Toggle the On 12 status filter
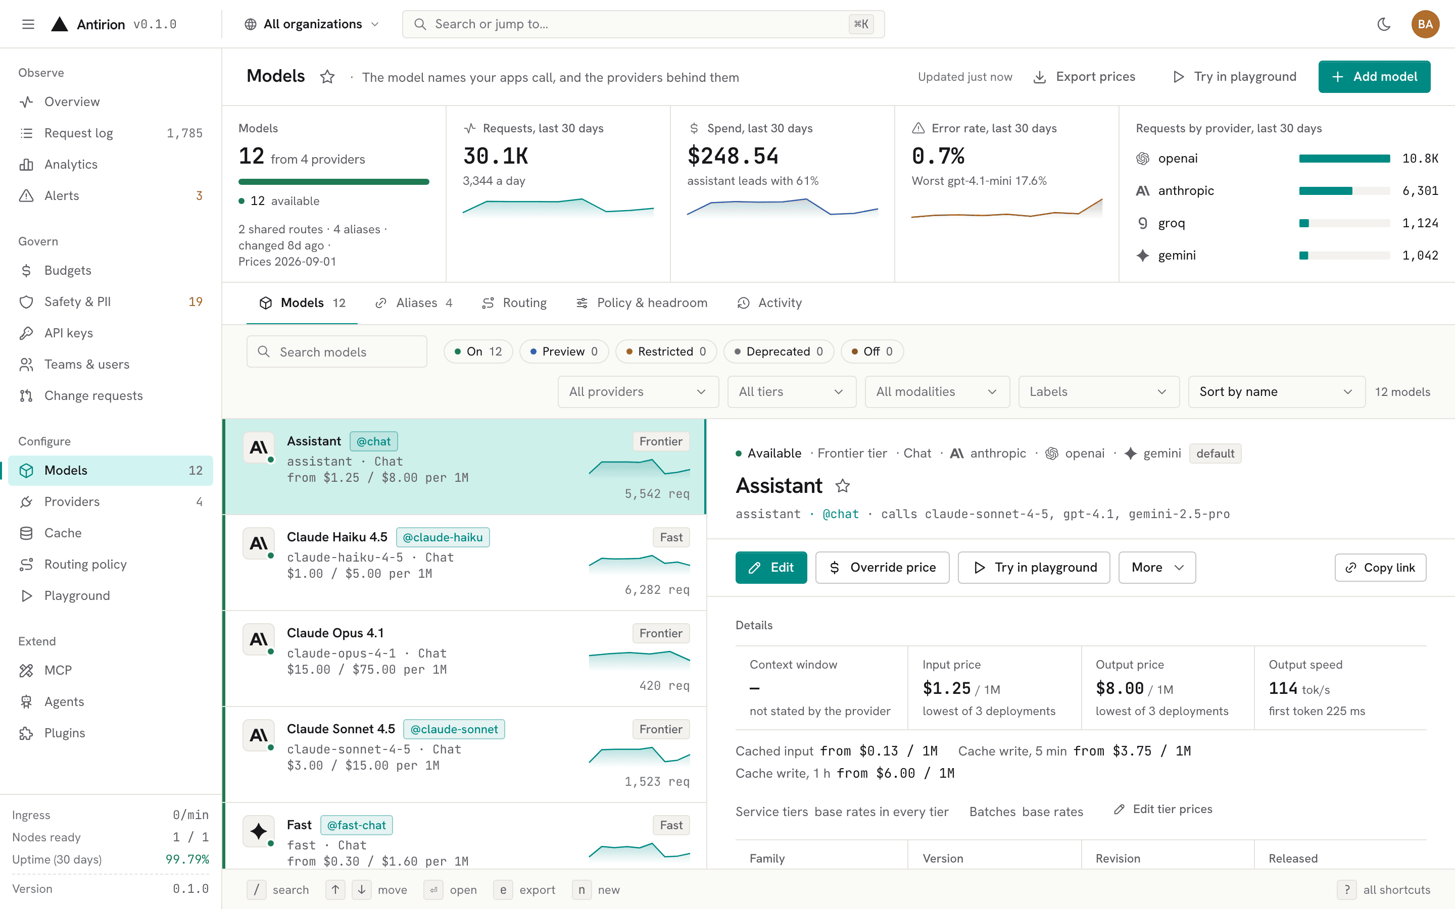The image size is (1455, 909). pos(478,351)
